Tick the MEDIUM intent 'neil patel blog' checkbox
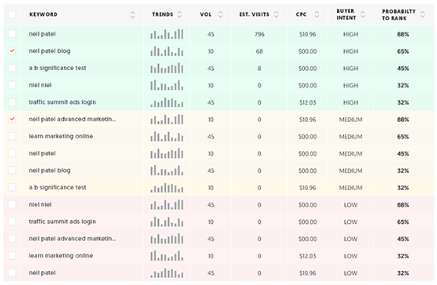 (12, 170)
